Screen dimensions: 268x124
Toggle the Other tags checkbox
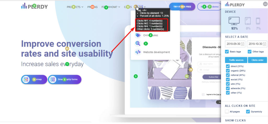click(249, 51)
